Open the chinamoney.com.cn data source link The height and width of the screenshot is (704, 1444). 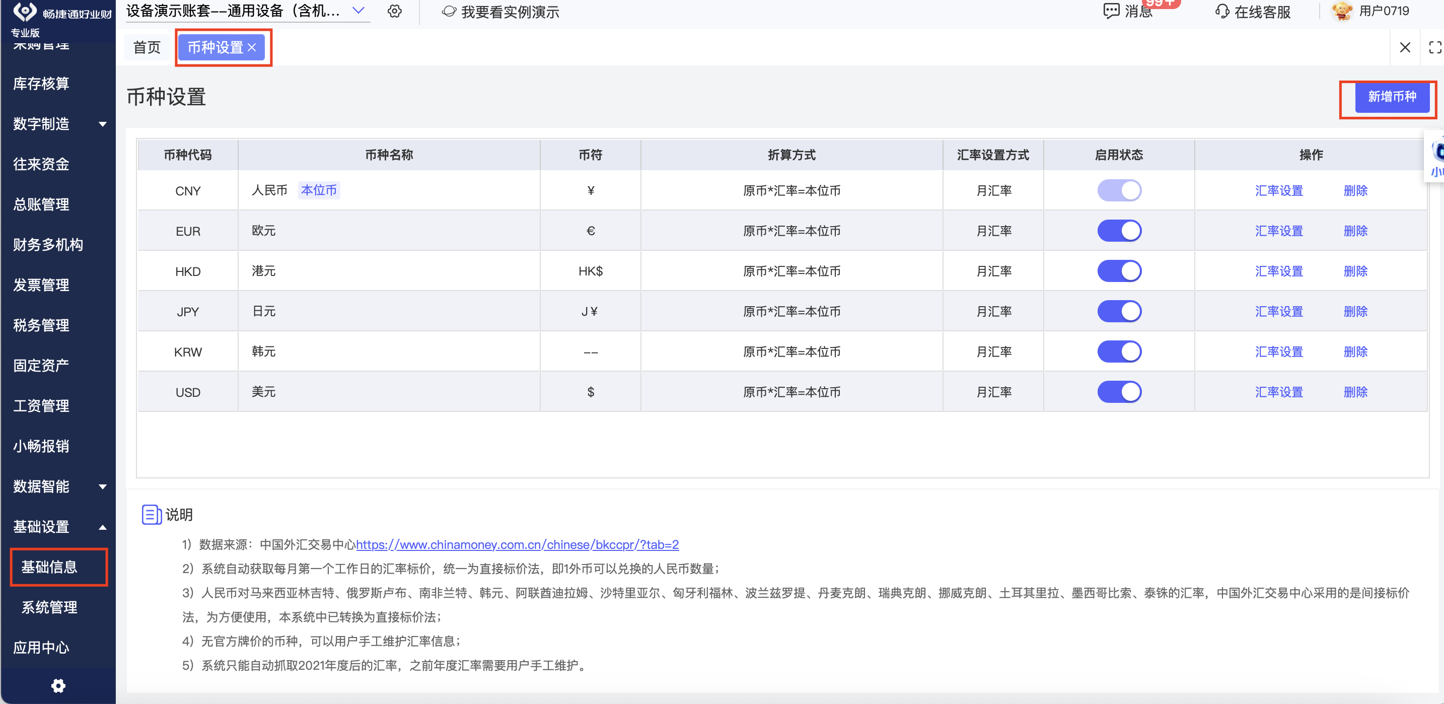click(x=517, y=544)
